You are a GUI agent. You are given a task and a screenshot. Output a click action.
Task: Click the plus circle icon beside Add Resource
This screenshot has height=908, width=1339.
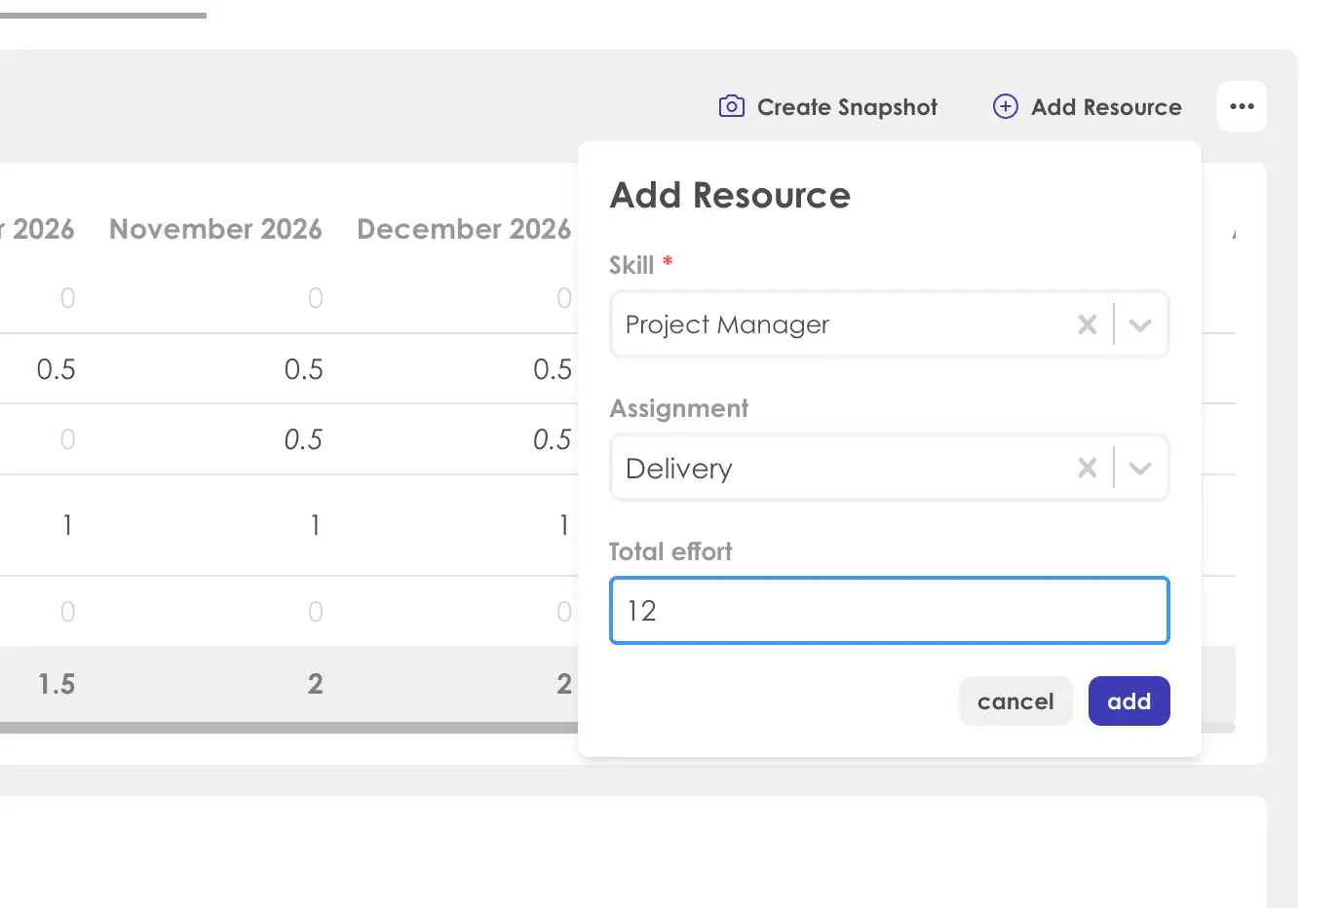tap(1005, 106)
